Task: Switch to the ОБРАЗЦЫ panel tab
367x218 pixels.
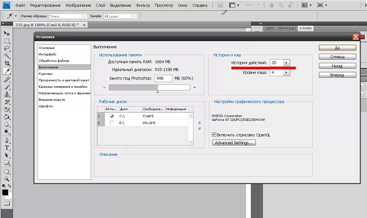Action: coord(287,28)
